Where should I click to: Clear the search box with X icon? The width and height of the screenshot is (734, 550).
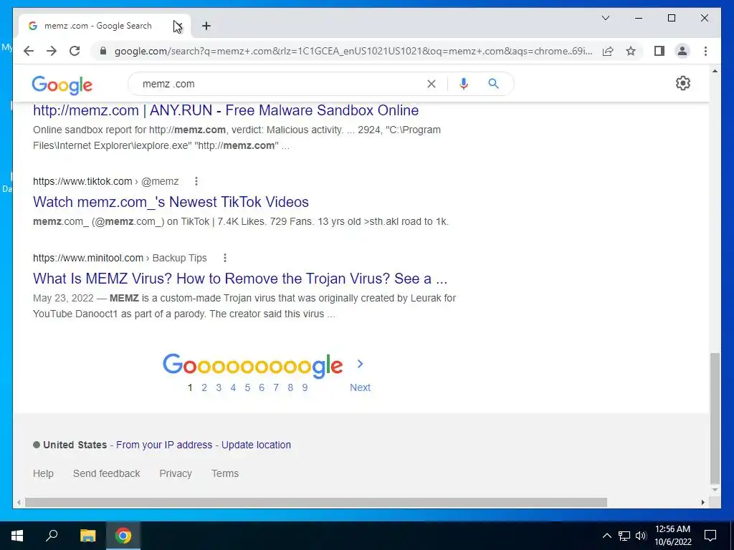click(431, 84)
